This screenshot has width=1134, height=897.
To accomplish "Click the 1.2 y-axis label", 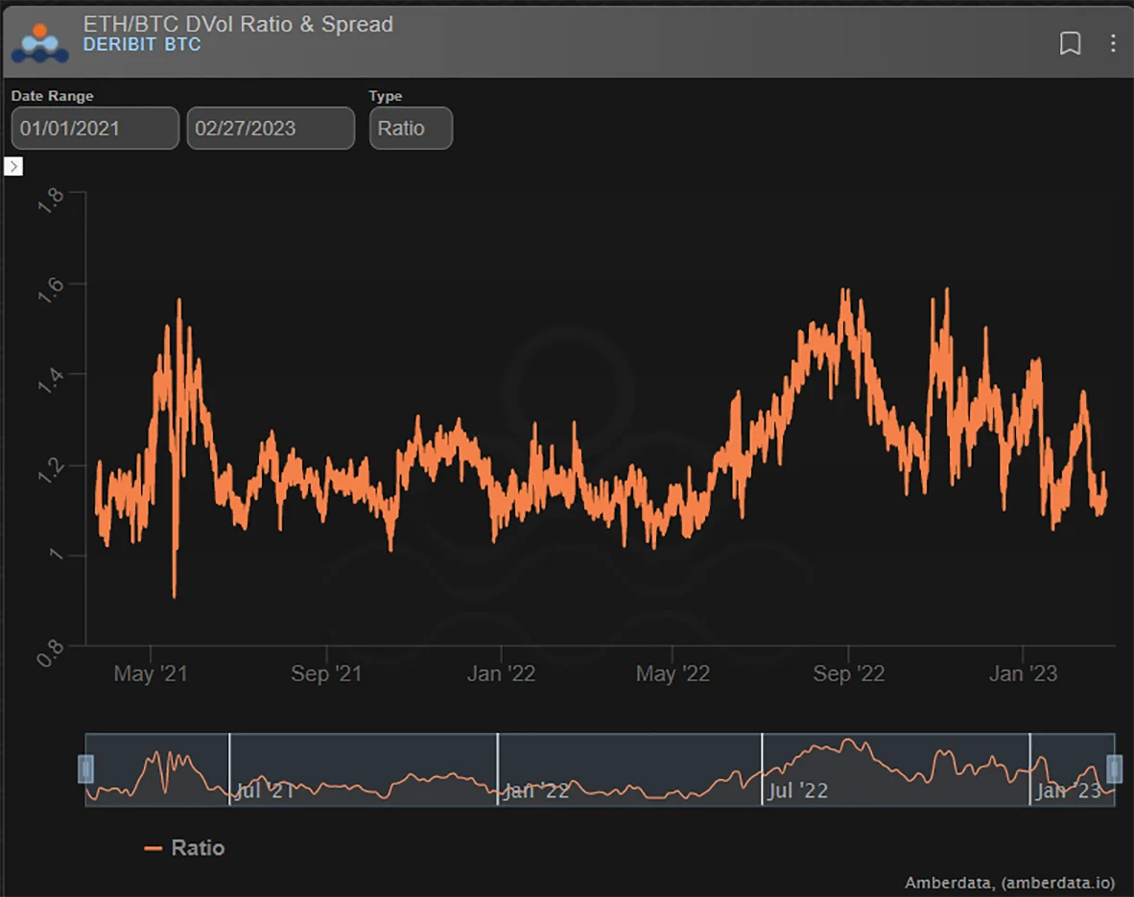I will [51, 471].
